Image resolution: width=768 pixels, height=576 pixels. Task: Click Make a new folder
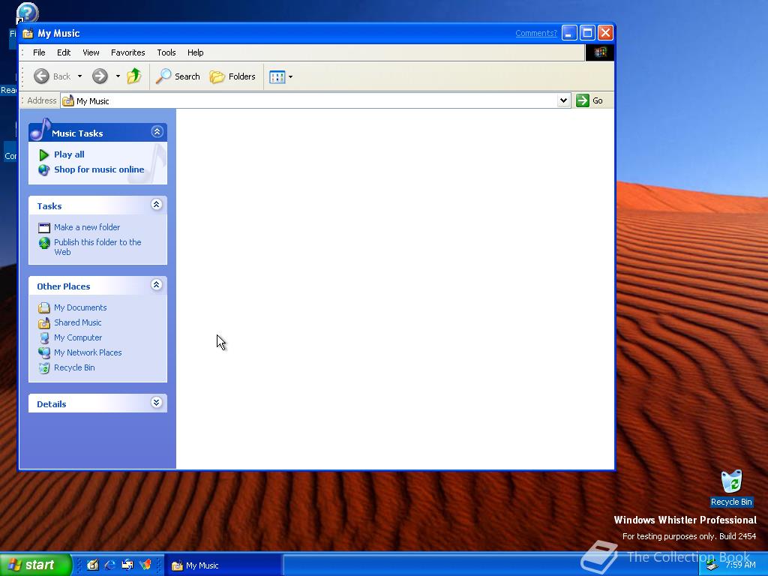(87, 227)
